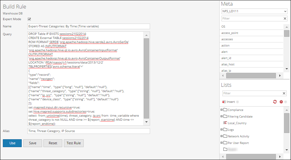Select the Network Activity folder item
Screen dimensions: 291x160
coord(238,136)
